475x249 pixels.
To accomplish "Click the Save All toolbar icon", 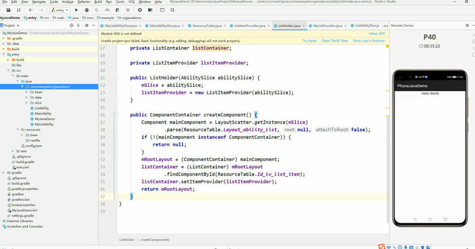I will tap(9, 10).
